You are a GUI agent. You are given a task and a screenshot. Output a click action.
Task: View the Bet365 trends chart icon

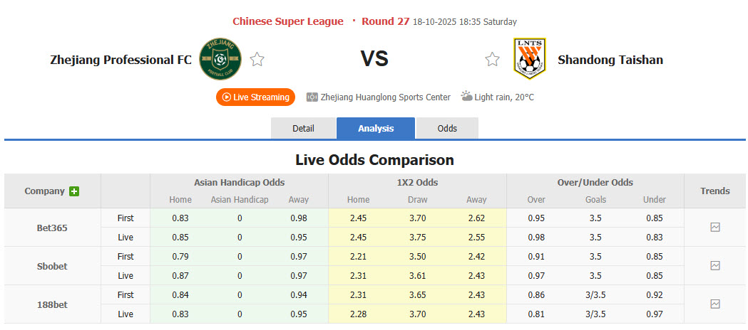coord(715,228)
